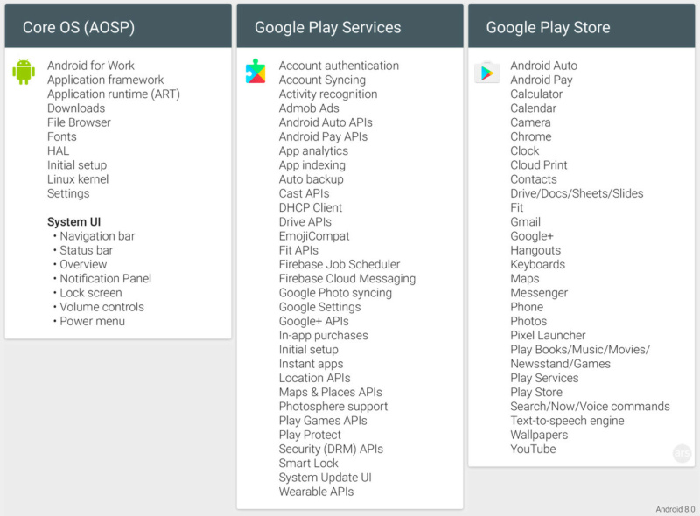This screenshot has width=700, height=516.
Task: Click Application runtime (ART) entry
Action: click(114, 94)
